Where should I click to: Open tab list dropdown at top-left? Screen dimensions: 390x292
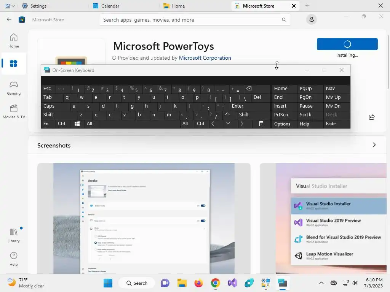[10, 6]
